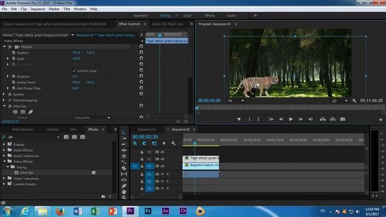Reset the Scale parameter

point(141,58)
